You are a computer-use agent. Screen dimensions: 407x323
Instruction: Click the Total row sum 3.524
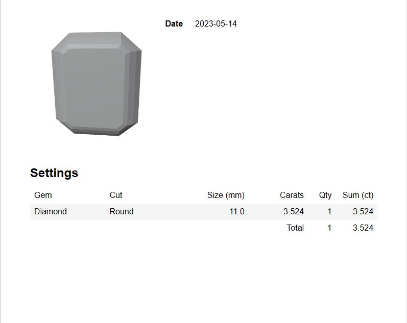(363, 228)
